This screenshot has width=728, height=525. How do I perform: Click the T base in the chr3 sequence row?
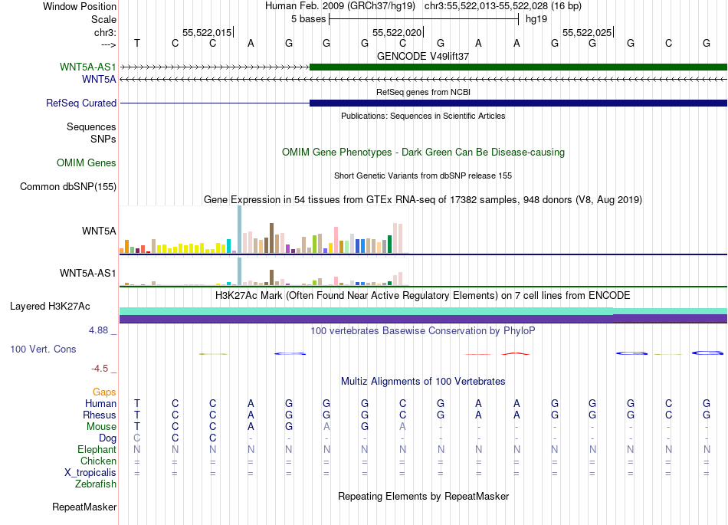click(137, 43)
